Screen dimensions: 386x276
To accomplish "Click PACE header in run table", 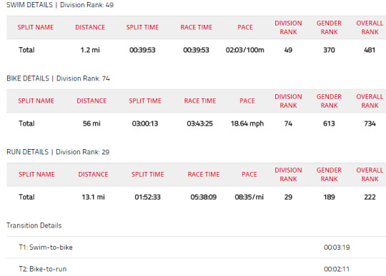I will coord(249,174).
